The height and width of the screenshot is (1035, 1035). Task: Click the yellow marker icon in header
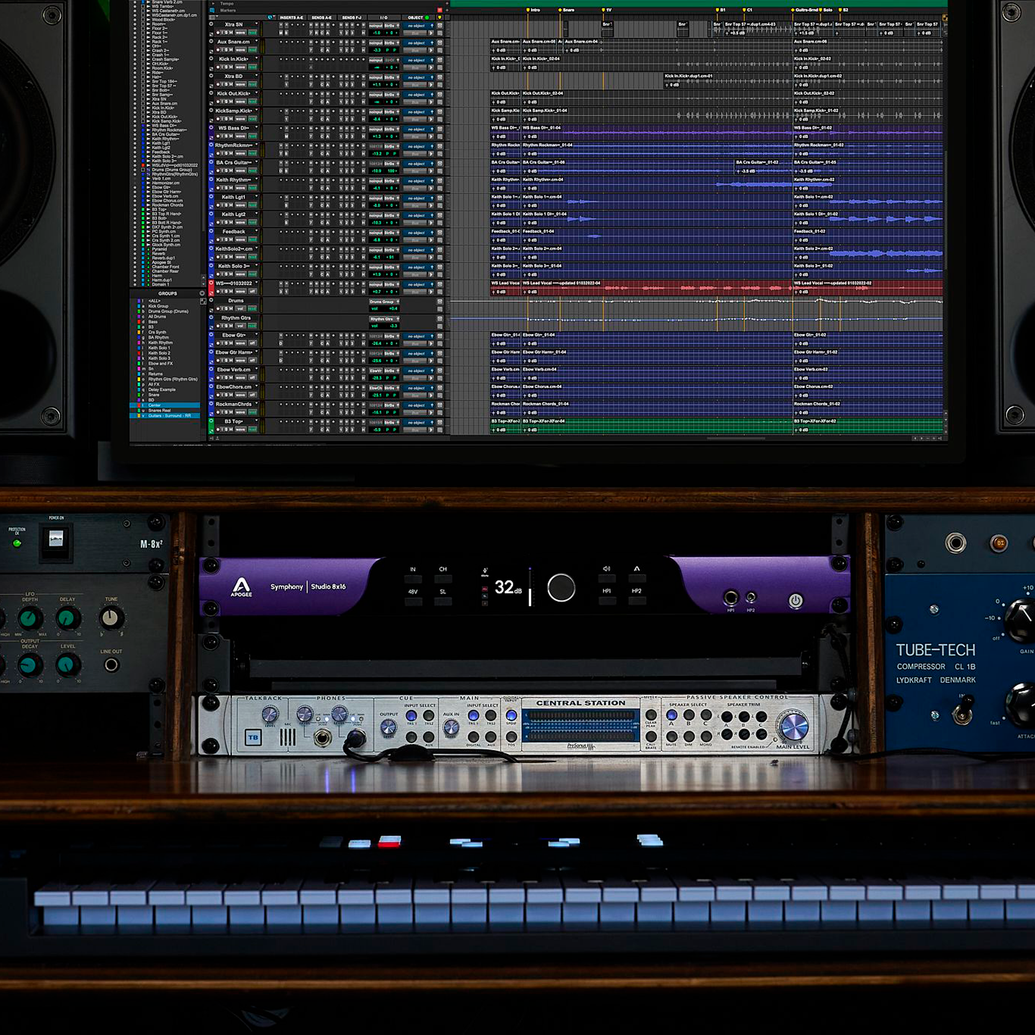(440, 18)
